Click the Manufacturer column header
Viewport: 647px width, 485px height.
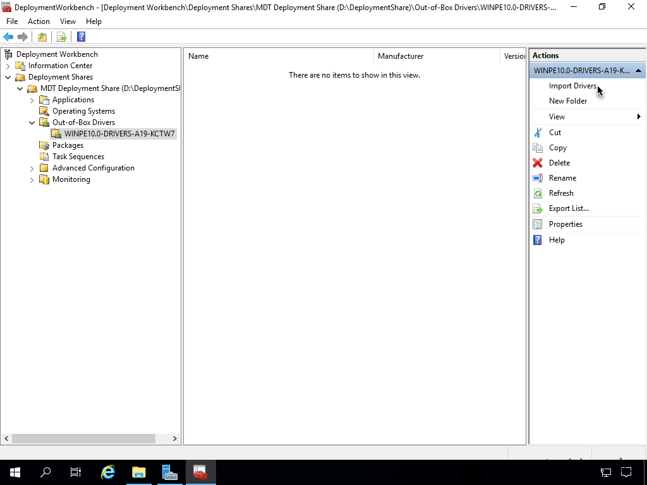[x=437, y=56]
